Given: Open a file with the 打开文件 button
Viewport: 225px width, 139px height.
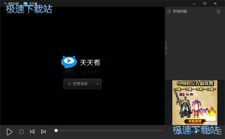Looking at the screenshot, I should click(x=79, y=84).
